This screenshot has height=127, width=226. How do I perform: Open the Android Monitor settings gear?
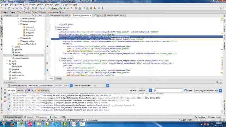click(217, 82)
